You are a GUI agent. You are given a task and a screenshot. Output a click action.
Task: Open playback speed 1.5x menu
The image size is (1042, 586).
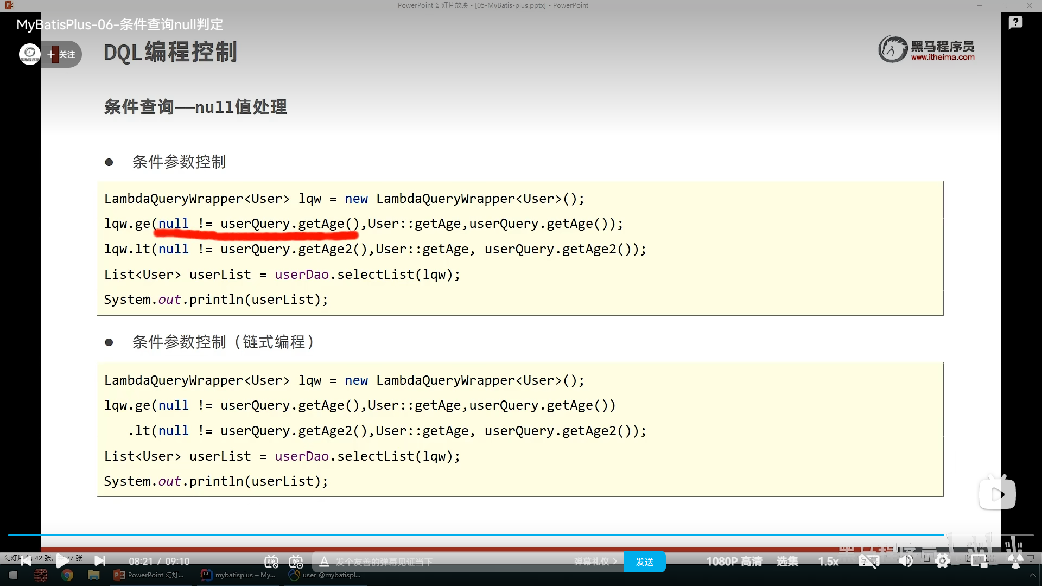(x=828, y=562)
